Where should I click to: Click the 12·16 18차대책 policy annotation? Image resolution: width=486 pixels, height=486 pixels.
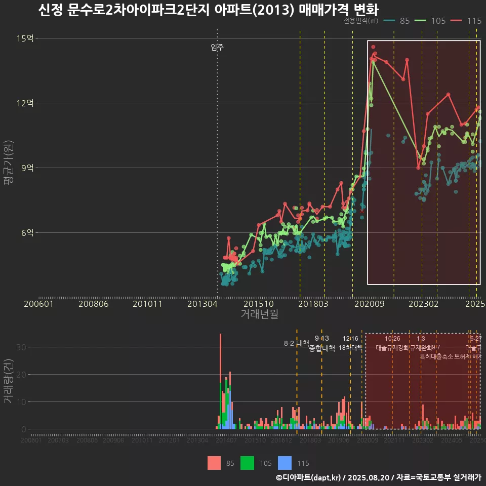[350, 343]
